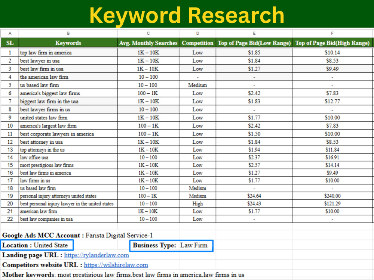This screenshot has height=280, width=374.
Task: Open the wilshirelaw.com competitor link
Action: (x=116, y=265)
